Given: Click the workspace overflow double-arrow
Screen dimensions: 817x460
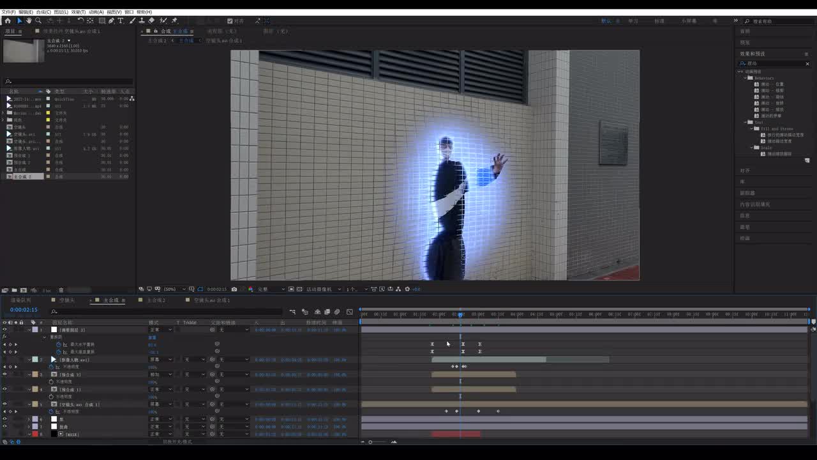Looking at the screenshot, I should [x=735, y=20].
